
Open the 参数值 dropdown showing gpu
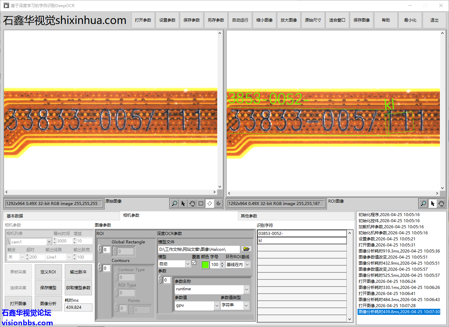(217, 305)
